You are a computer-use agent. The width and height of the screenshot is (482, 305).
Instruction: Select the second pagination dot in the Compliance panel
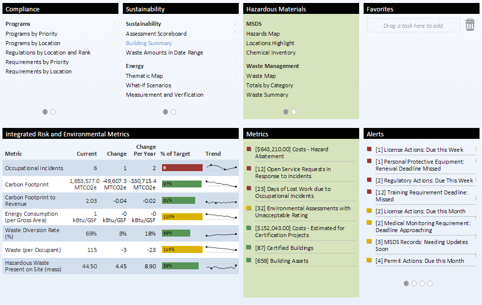click(53, 112)
